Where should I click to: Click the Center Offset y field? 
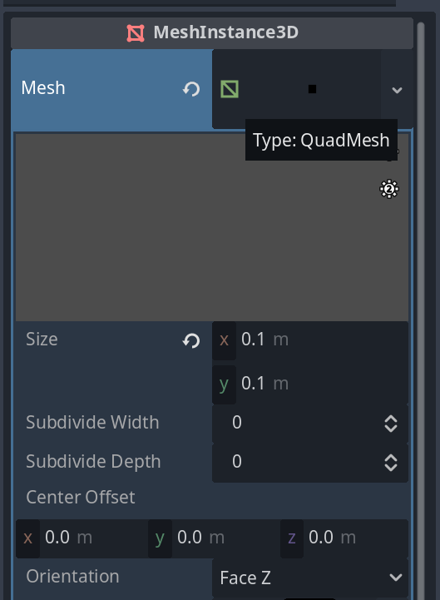[x=214, y=538]
